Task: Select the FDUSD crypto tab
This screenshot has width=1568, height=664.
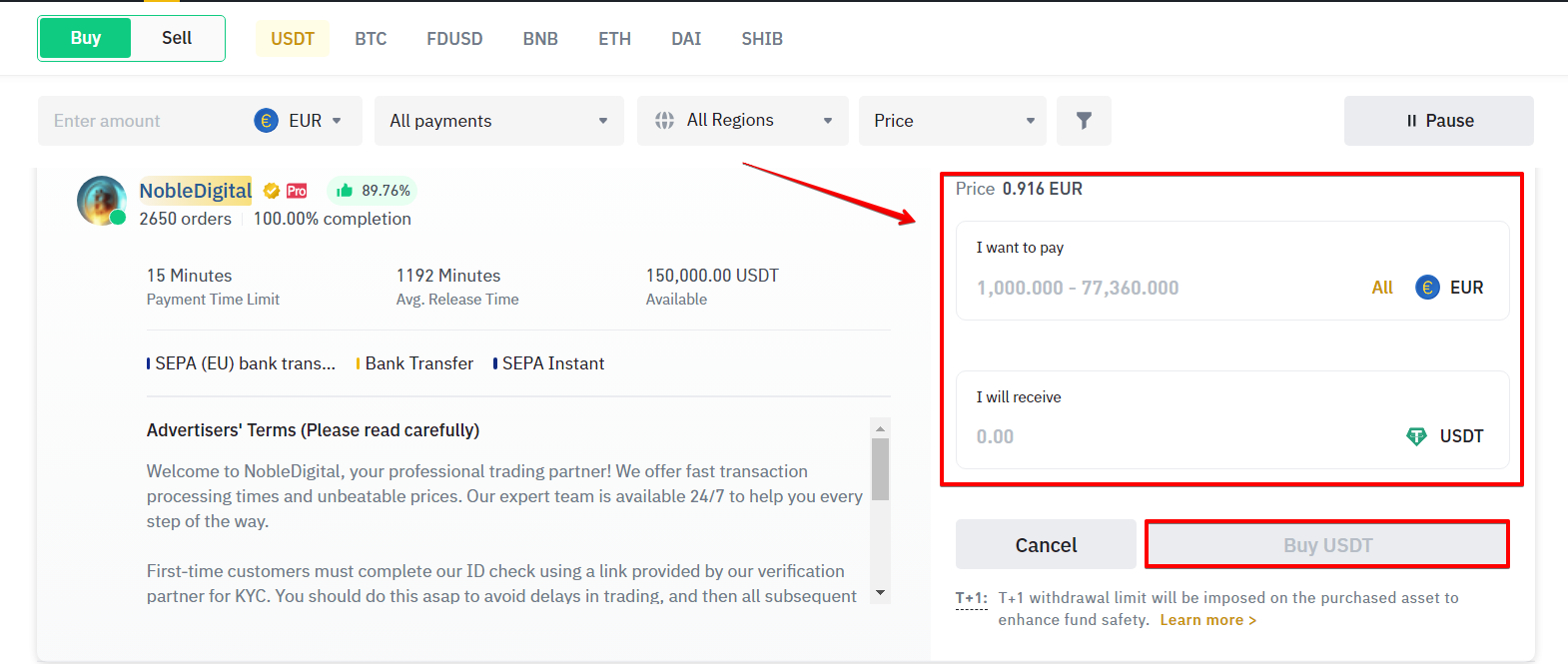Action: pyautogui.click(x=454, y=39)
